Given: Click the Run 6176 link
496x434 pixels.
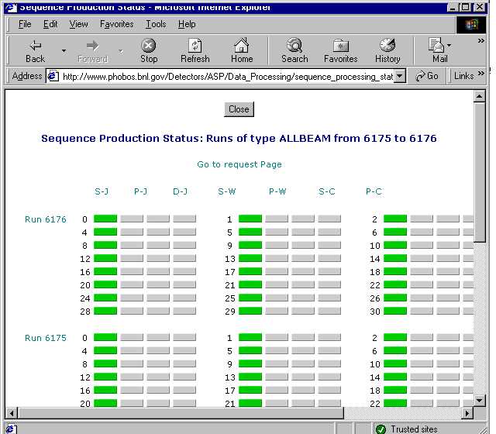Looking at the screenshot, I should [46, 219].
